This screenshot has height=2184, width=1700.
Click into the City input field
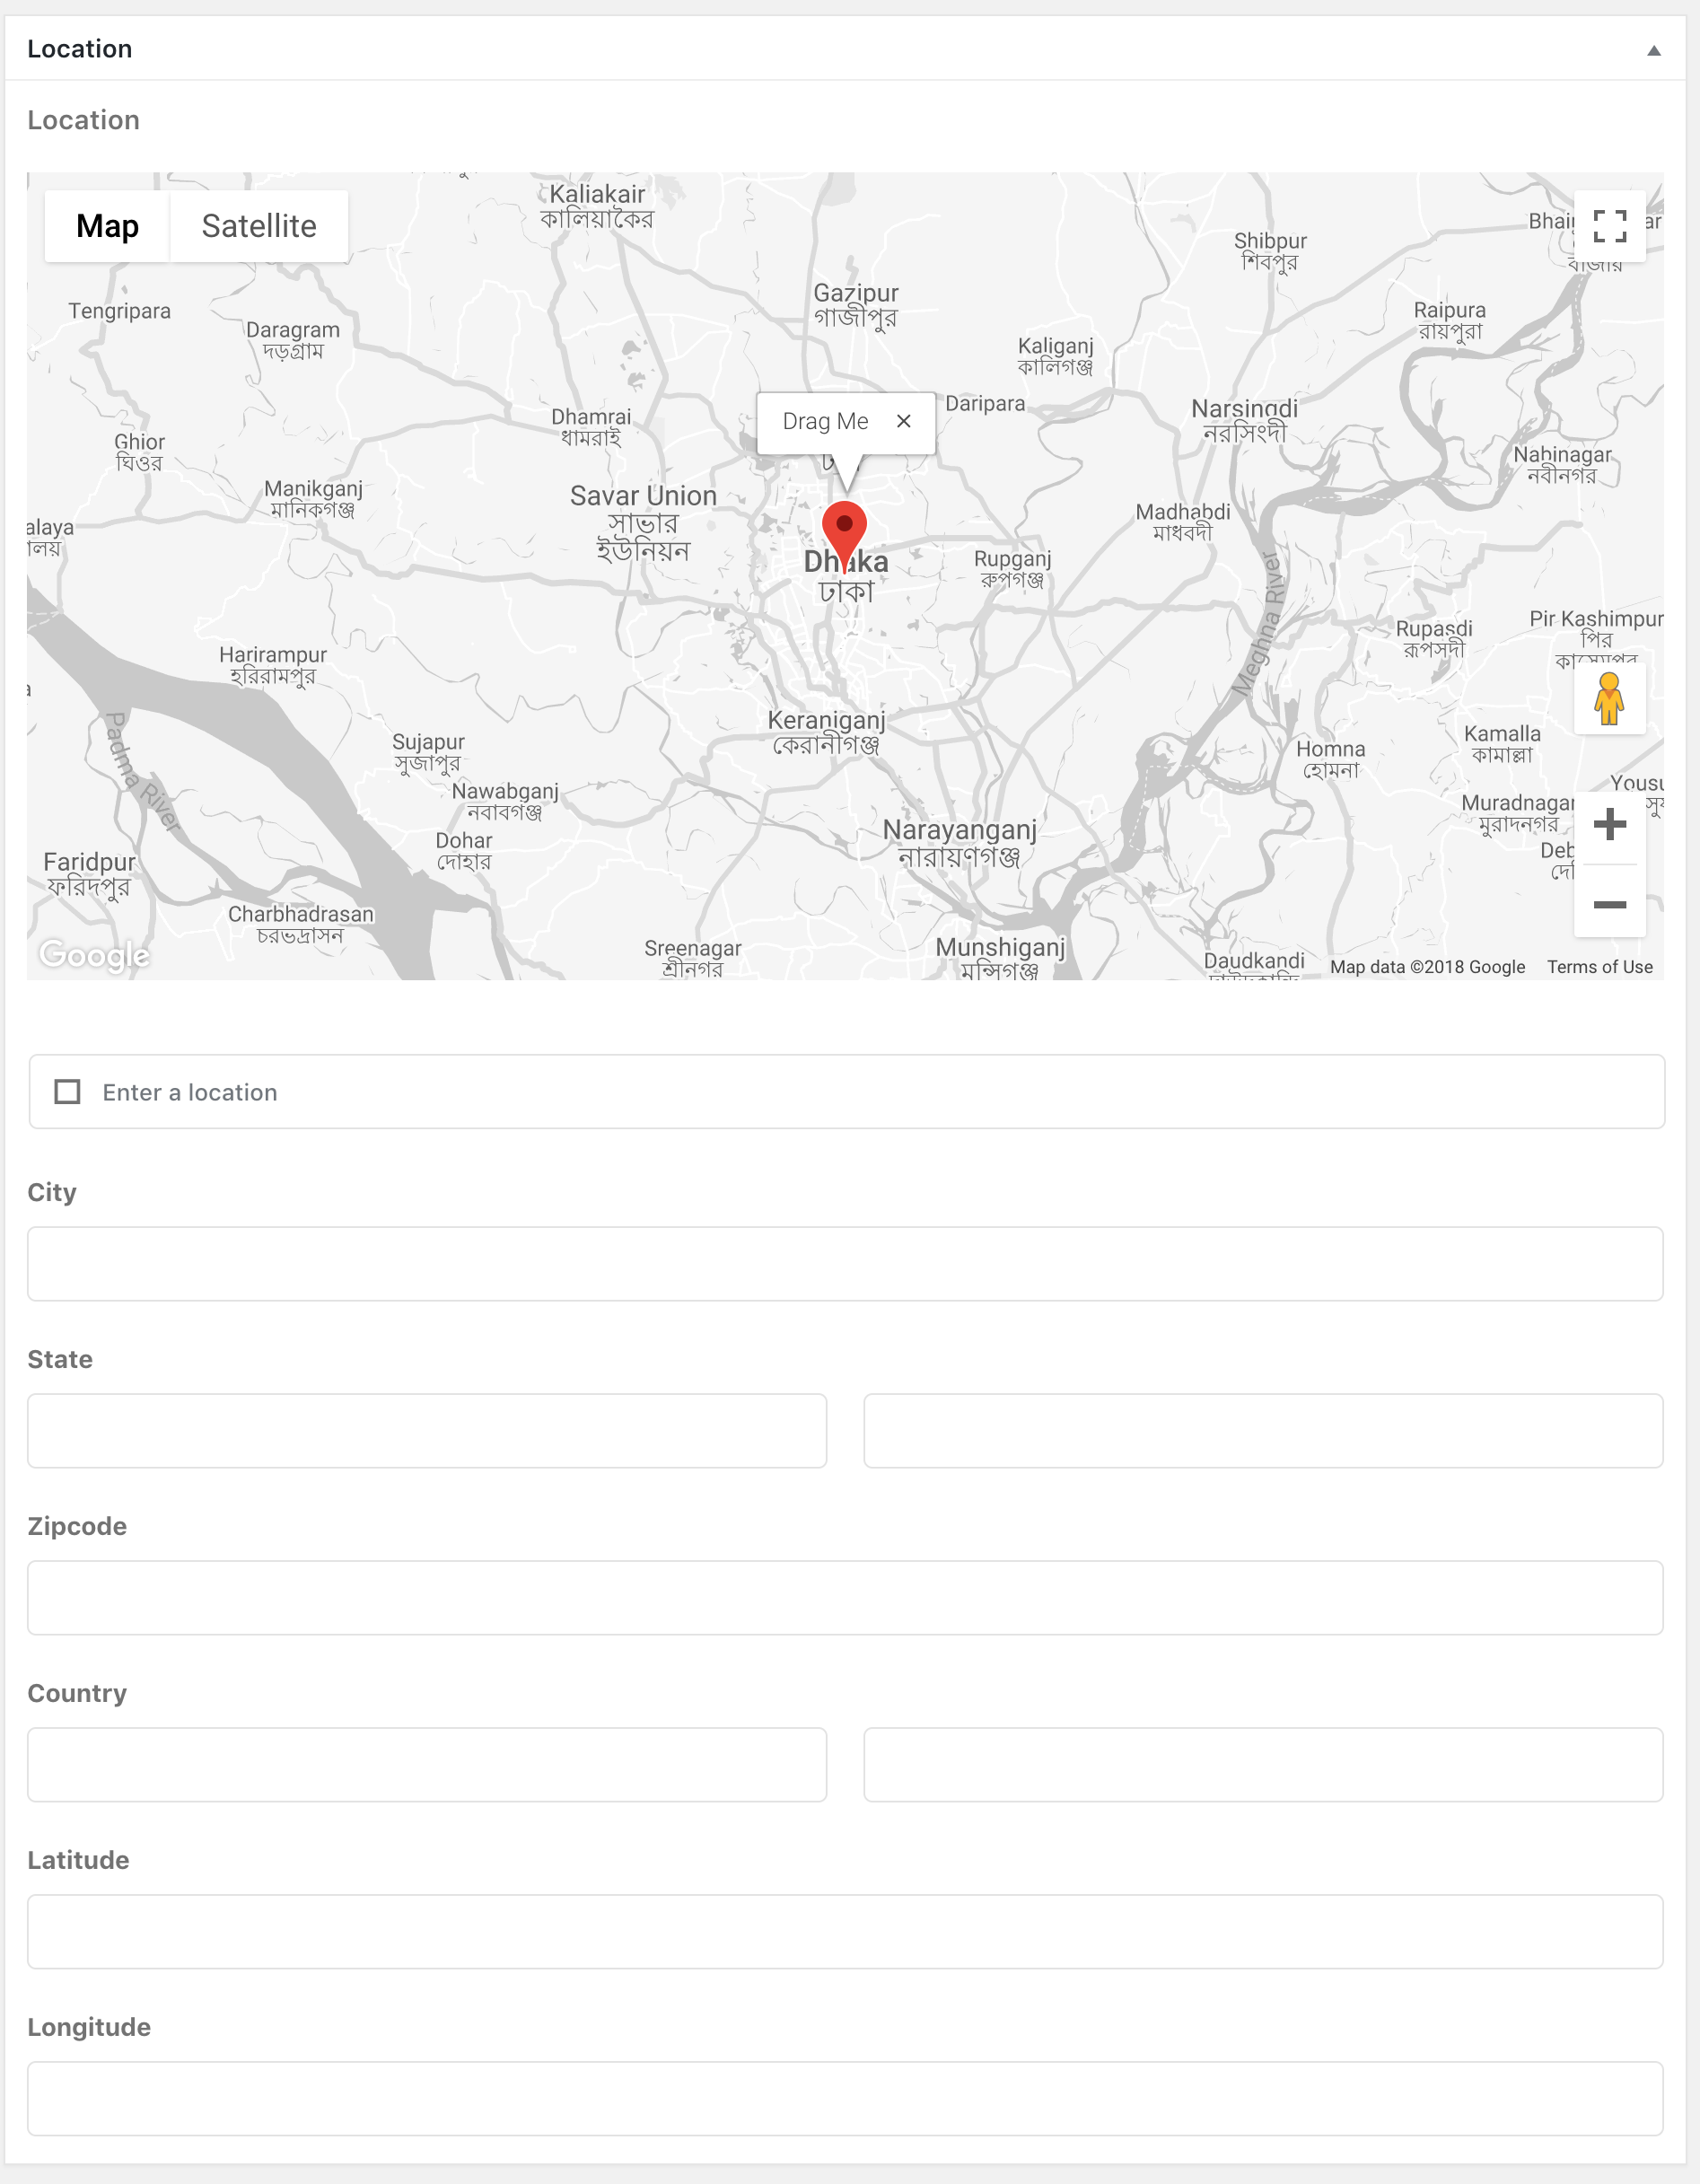[x=845, y=1263]
